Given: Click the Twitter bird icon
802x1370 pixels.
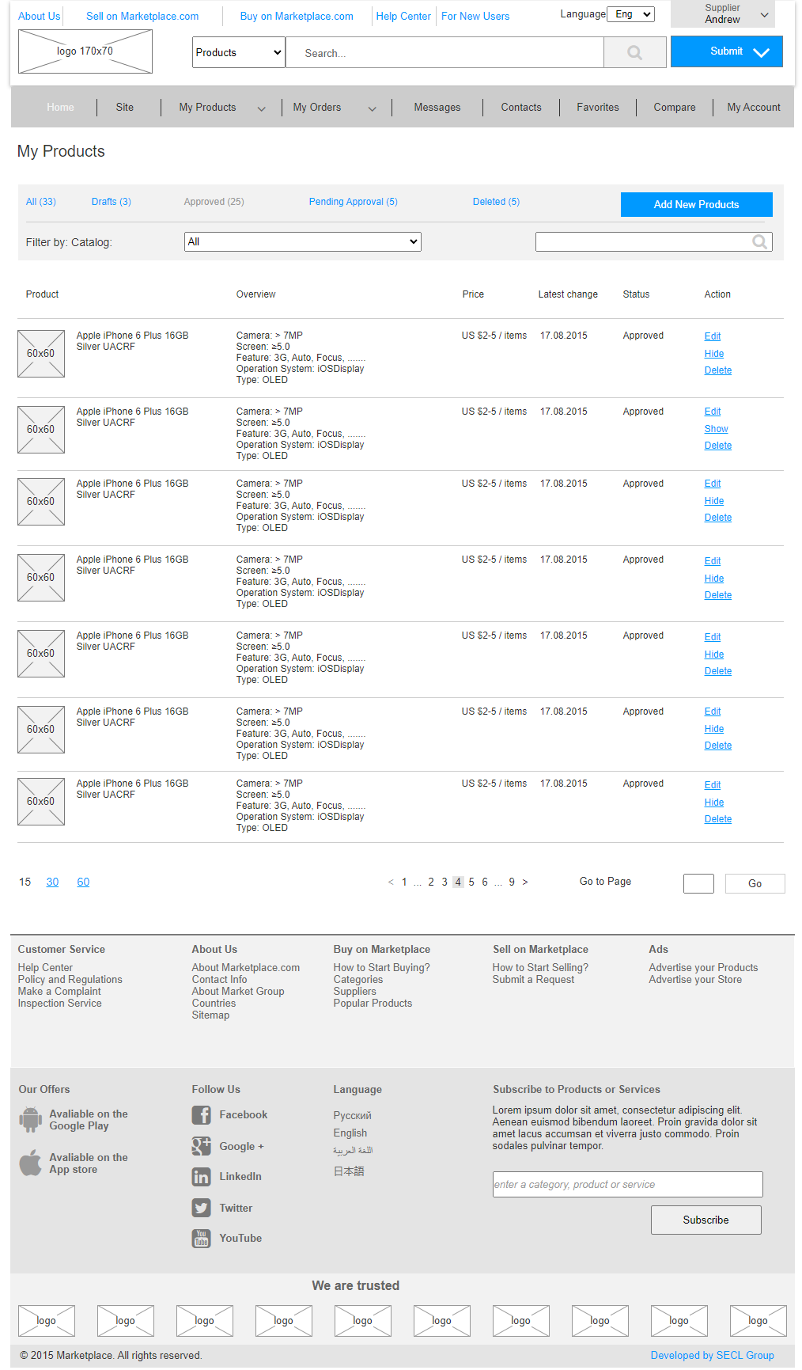Looking at the screenshot, I should click(201, 1208).
